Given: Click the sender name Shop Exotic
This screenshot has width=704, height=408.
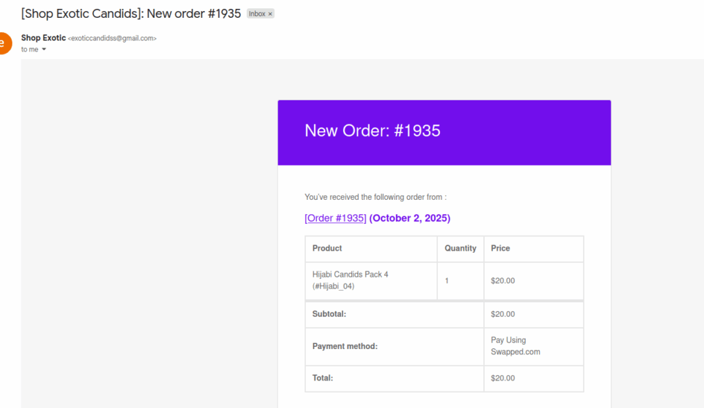Looking at the screenshot, I should [43, 38].
